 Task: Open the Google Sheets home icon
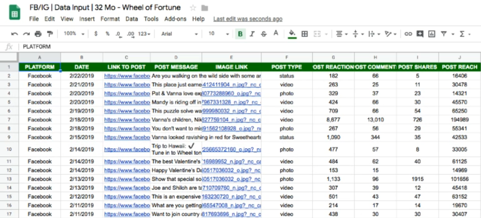(x=14, y=12)
